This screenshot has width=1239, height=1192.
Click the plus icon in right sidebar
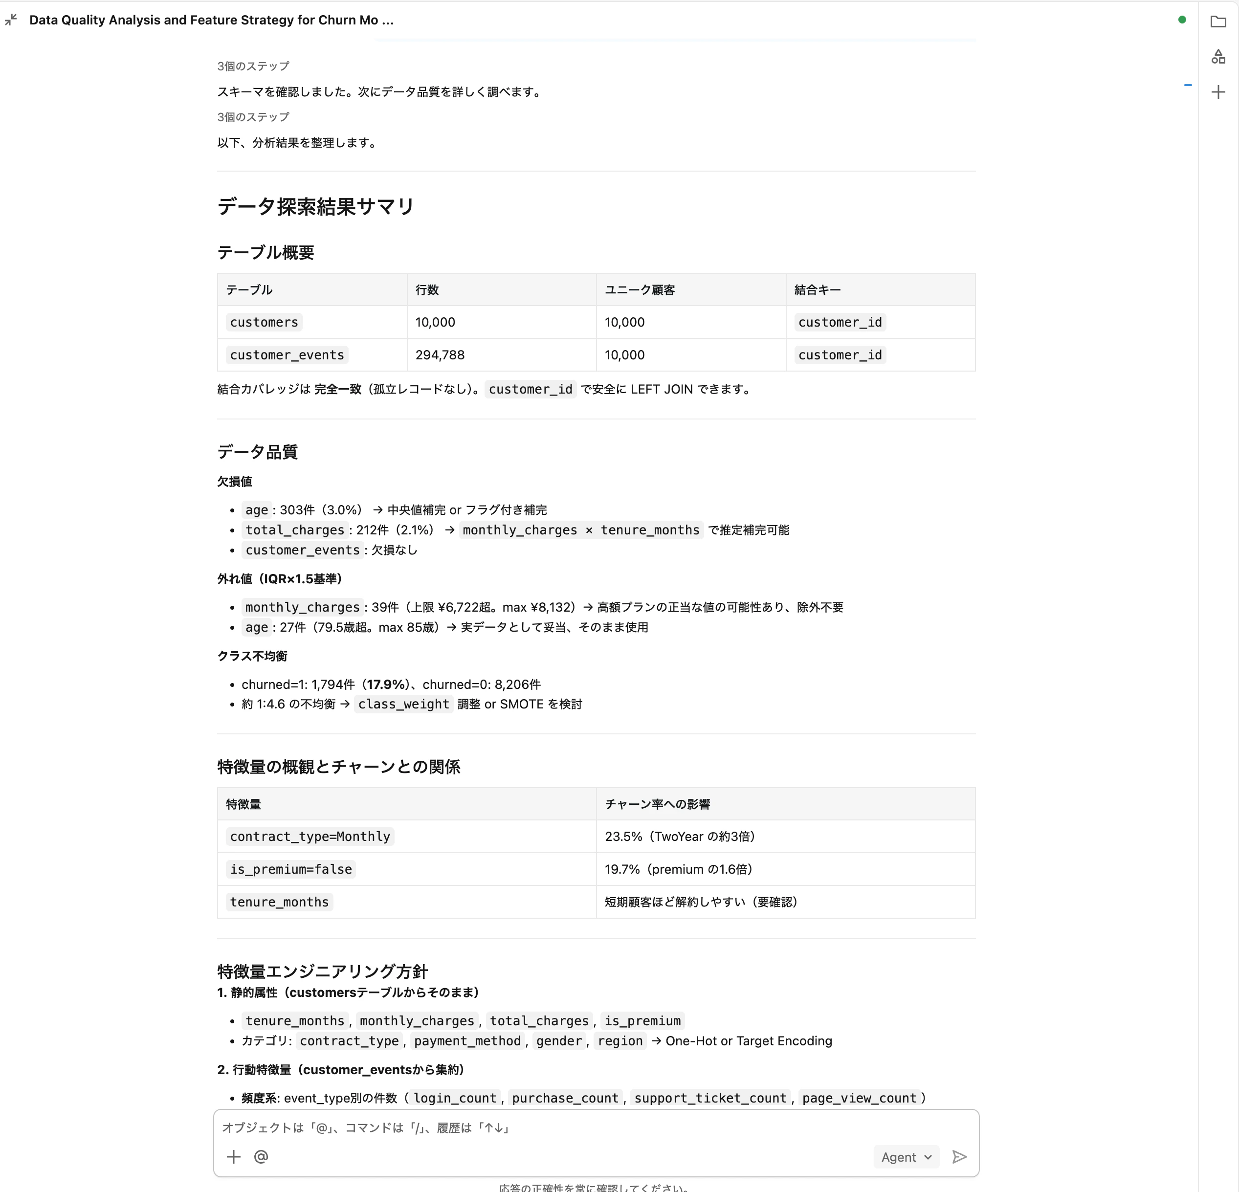pos(1218,92)
